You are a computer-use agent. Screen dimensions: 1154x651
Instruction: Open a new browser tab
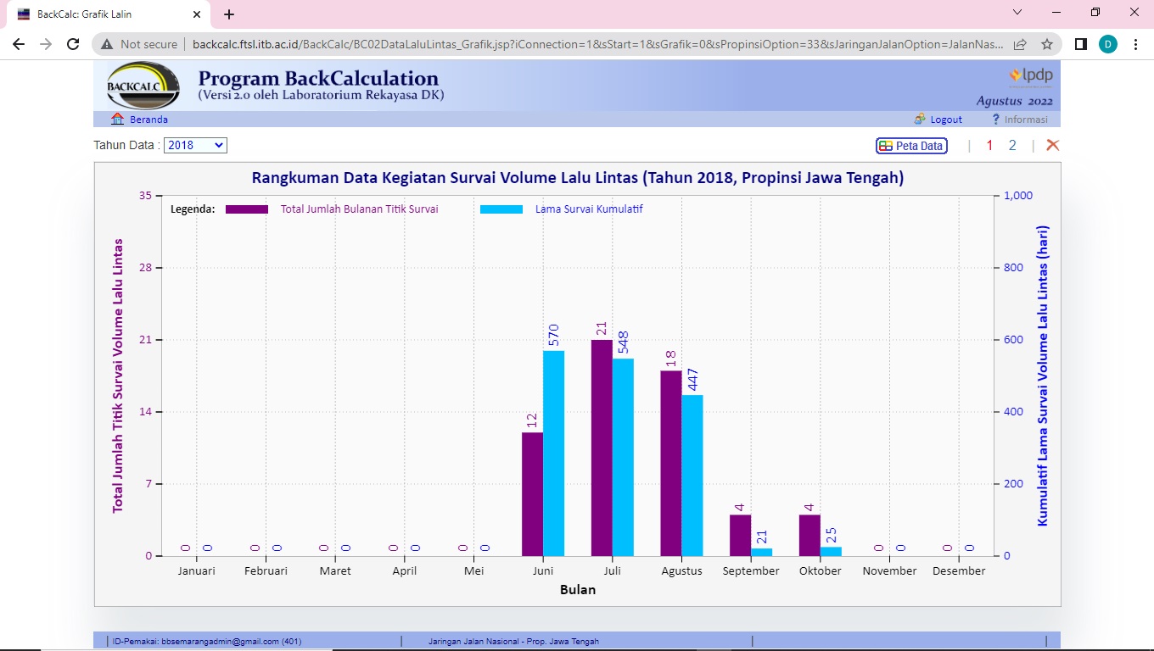pos(229,14)
